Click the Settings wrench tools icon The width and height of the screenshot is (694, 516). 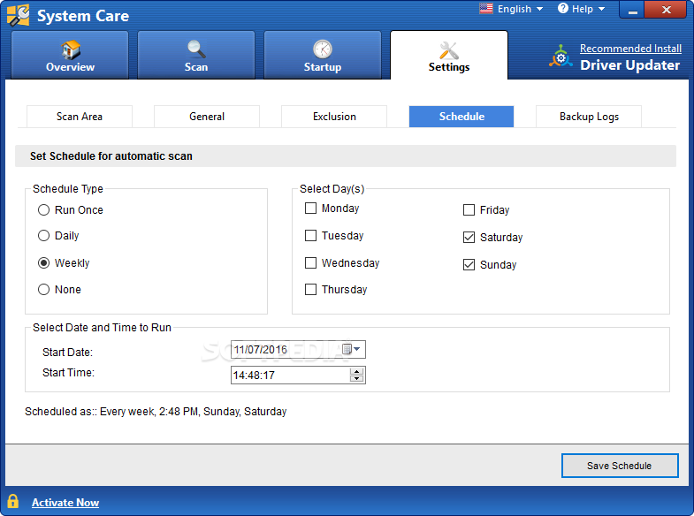click(449, 50)
